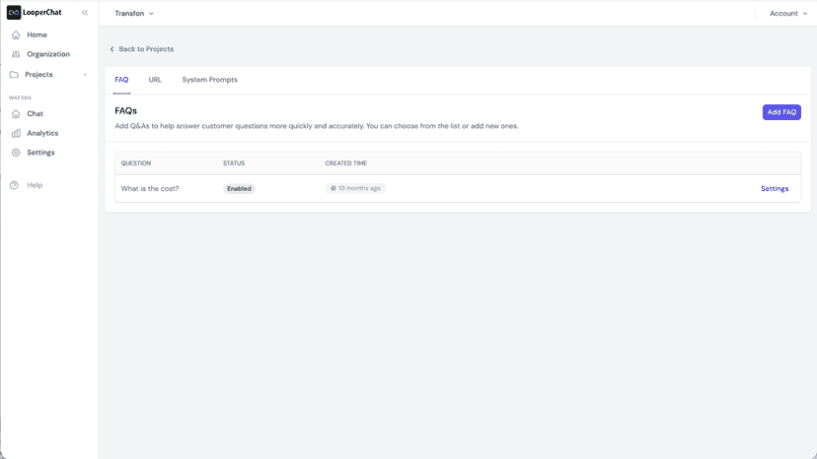Image resolution: width=817 pixels, height=459 pixels.
Task: Click the FAQs section heading
Action: (125, 111)
